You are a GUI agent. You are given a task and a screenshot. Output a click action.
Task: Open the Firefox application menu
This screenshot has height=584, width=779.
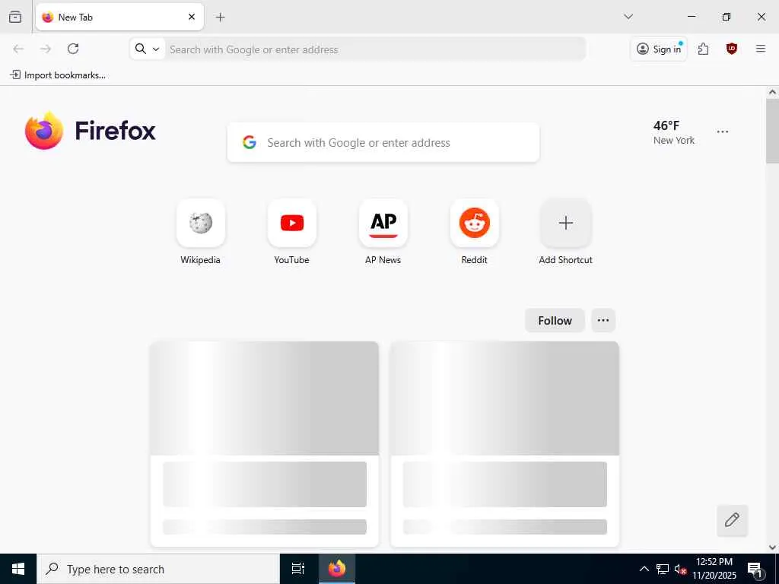coord(760,49)
